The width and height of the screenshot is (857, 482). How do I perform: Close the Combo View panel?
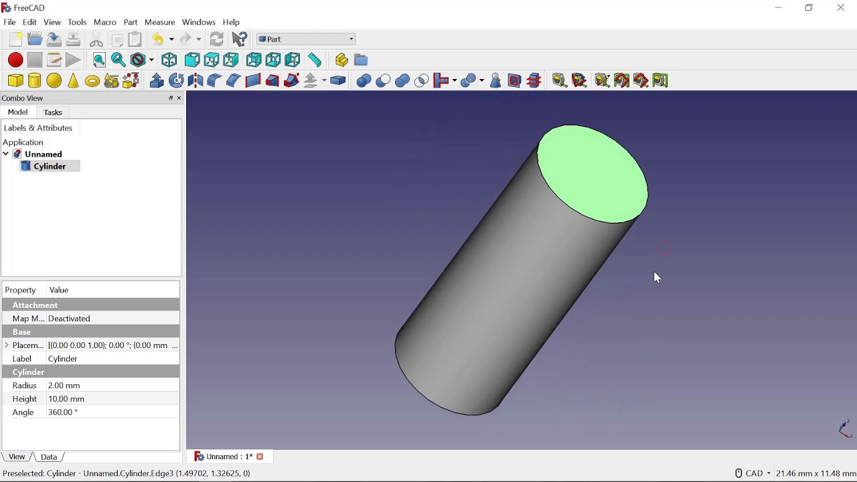pos(179,98)
